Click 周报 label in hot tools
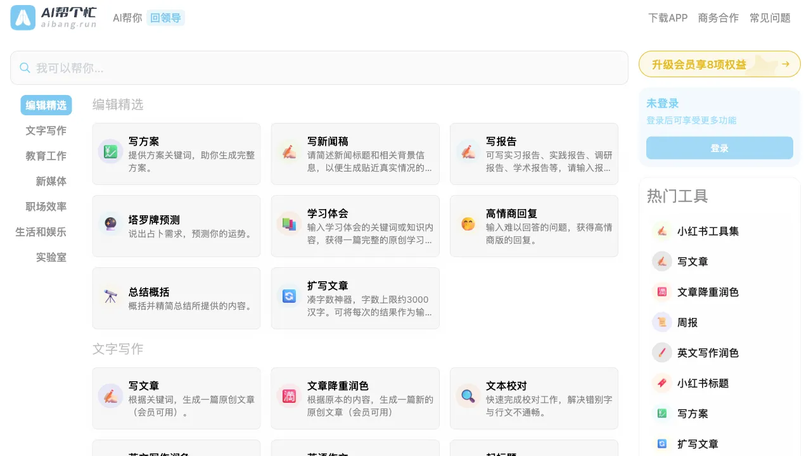Screen dimensions: 811x456 687,322
